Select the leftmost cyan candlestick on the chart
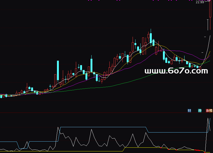The width and height of the screenshot is (213, 153). (1, 96)
